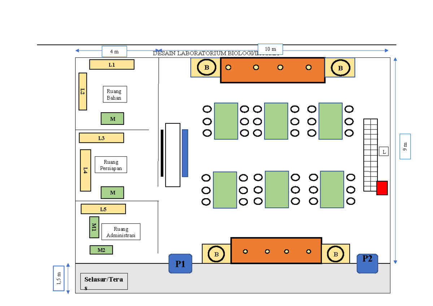Click the 10 m dimension label
Viewport: 433px width, 306px height.
pyautogui.click(x=270, y=49)
